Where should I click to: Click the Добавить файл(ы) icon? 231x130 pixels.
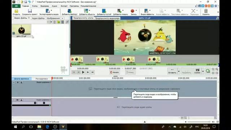coord(69,11)
